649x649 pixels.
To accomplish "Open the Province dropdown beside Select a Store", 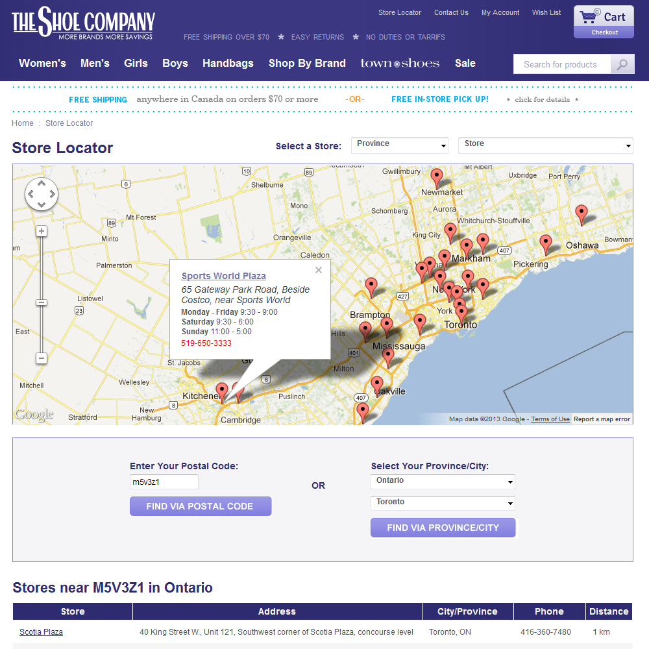I will click(x=399, y=145).
